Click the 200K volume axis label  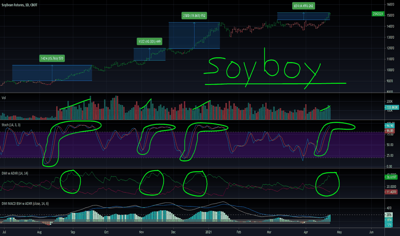point(390,102)
